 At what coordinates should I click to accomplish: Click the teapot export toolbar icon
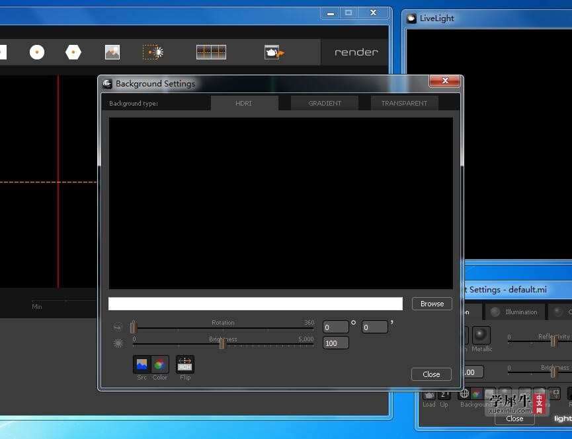274,52
